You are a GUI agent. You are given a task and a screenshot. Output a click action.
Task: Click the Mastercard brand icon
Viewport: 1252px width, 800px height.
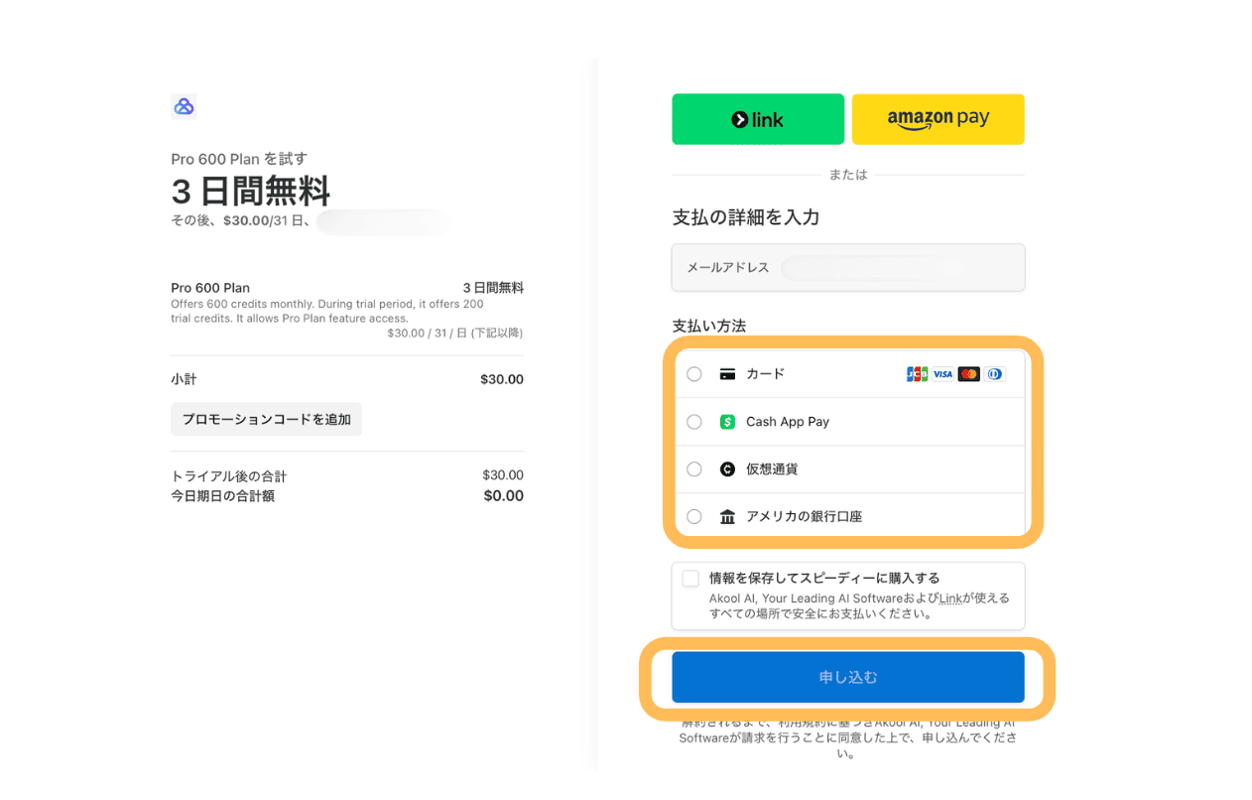(968, 374)
